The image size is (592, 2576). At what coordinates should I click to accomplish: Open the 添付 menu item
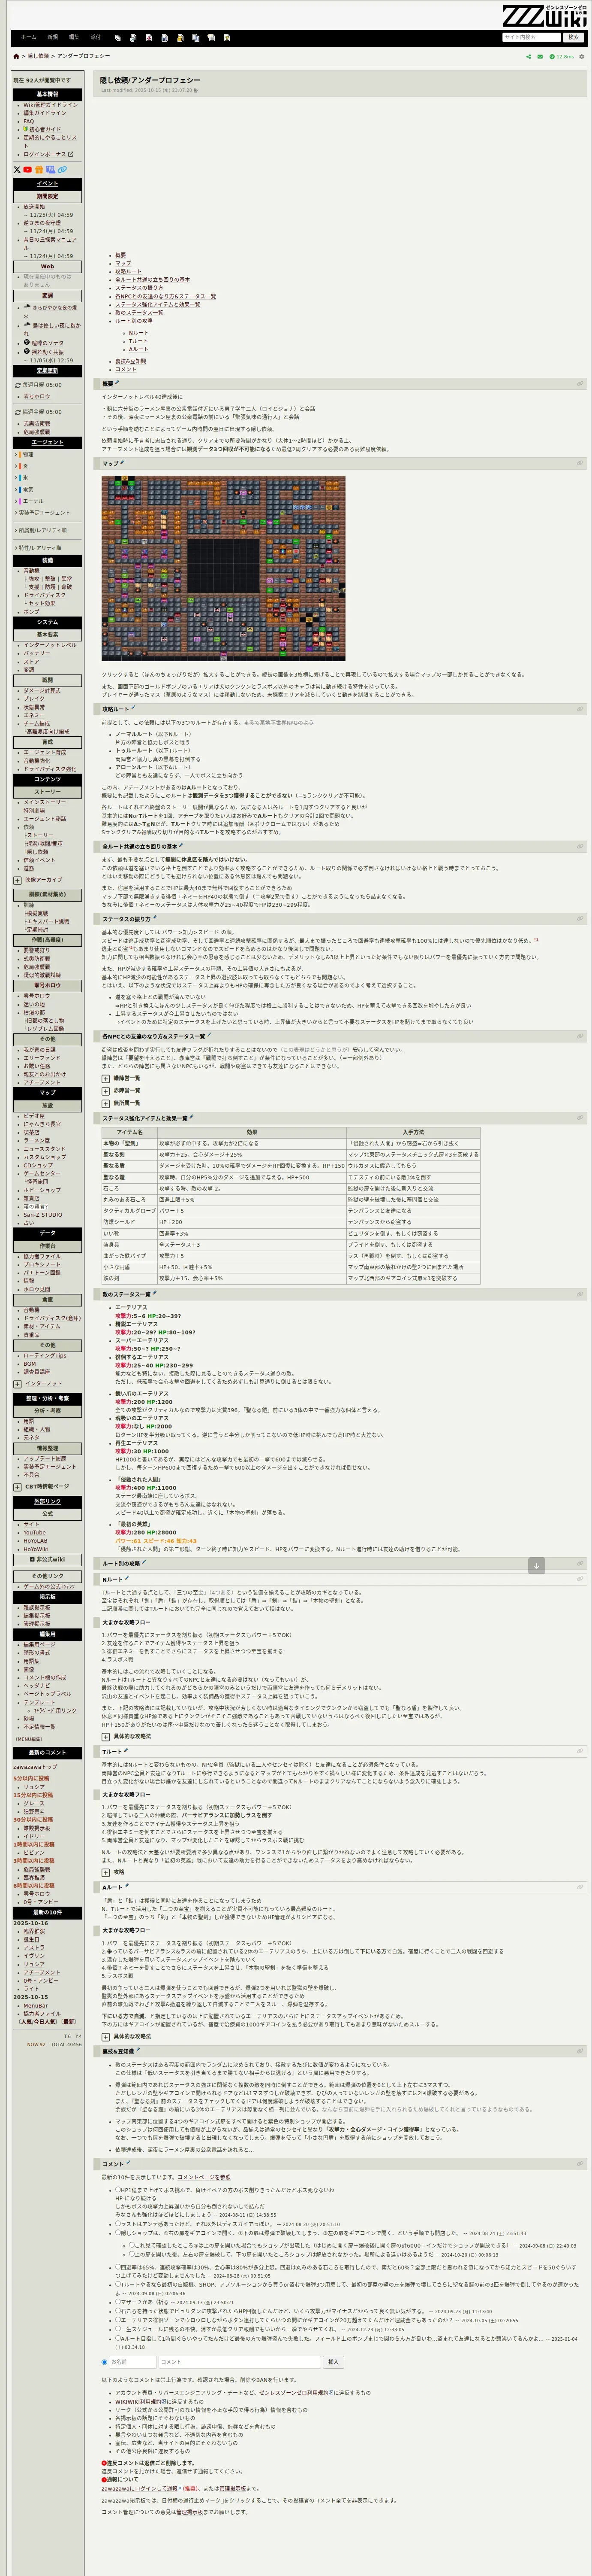96,37
